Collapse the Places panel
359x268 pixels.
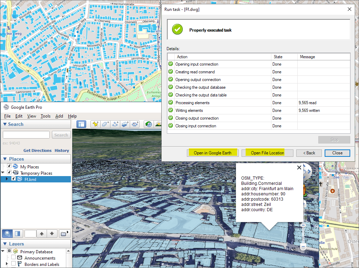click(5, 159)
